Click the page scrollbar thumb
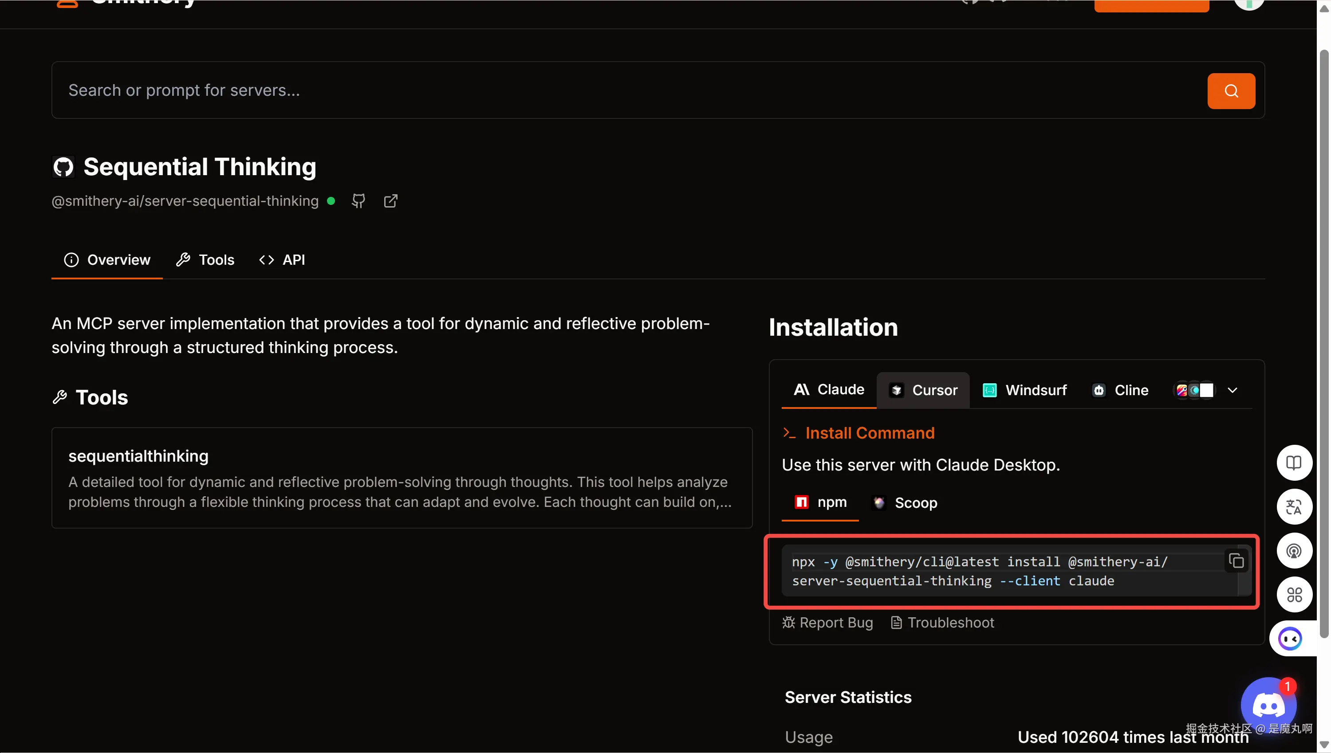 pyautogui.click(x=1324, y=344)
